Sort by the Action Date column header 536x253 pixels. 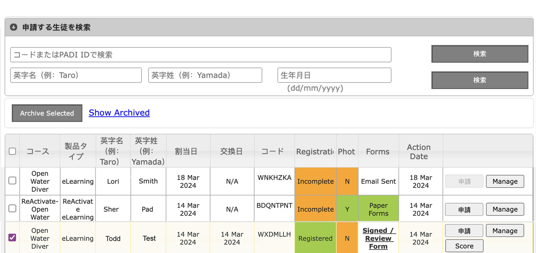click(419, 152)
